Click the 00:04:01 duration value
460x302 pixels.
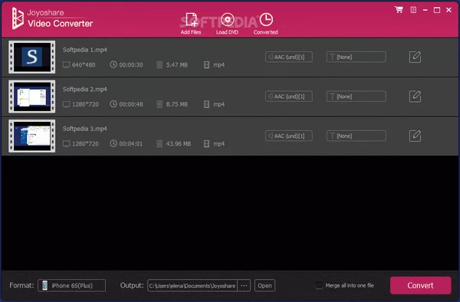tap(130, 143)
